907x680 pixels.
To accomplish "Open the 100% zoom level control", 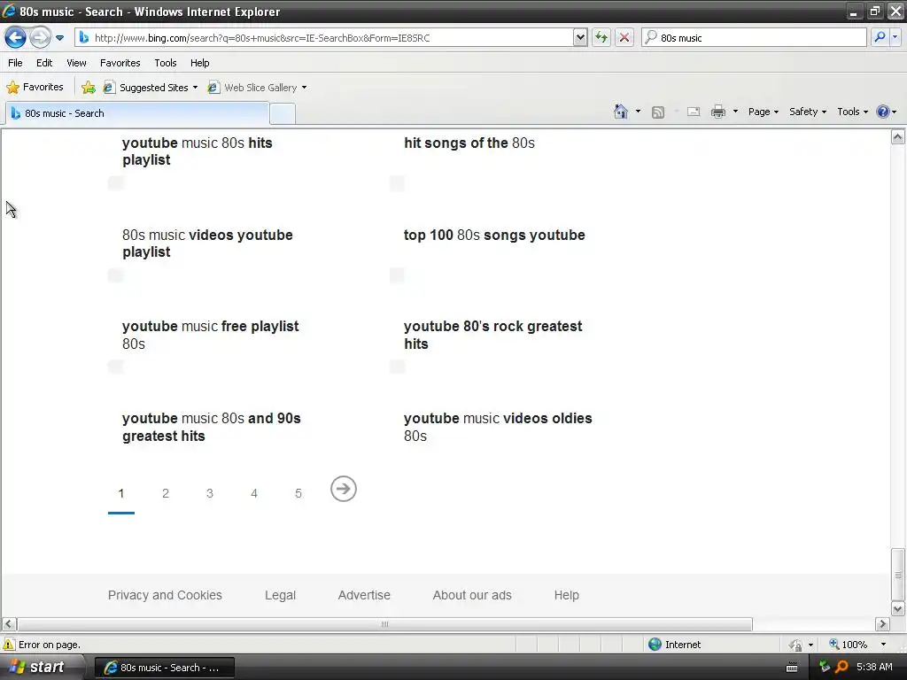I will 857,645.
